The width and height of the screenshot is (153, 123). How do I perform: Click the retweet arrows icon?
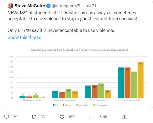click(34, 117)
